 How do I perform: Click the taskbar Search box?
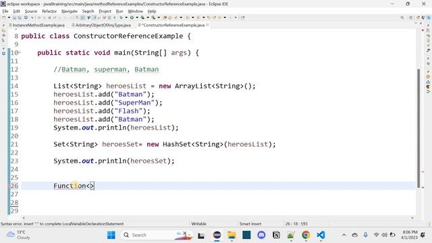click(157, 235)
